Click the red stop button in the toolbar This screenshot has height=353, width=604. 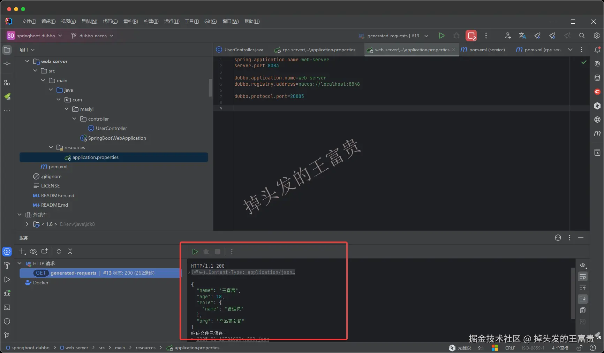point(471,36)
